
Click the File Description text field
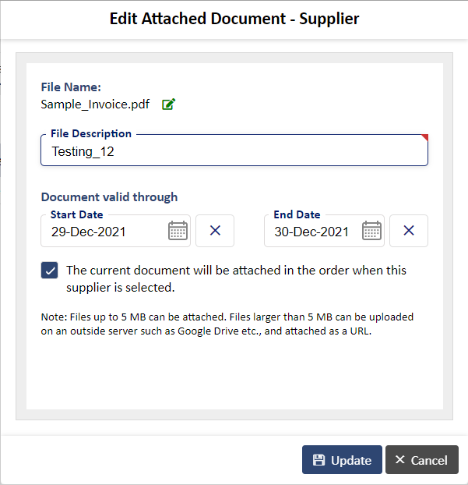pos(234,150)
